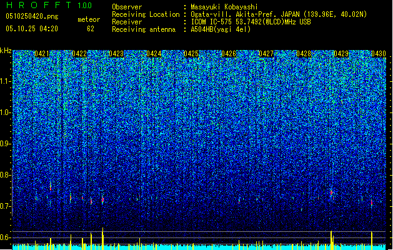
Task: Click the Ogata-vill. Akita-Pref. JAPAN location text
Action: tap(279, 14)
